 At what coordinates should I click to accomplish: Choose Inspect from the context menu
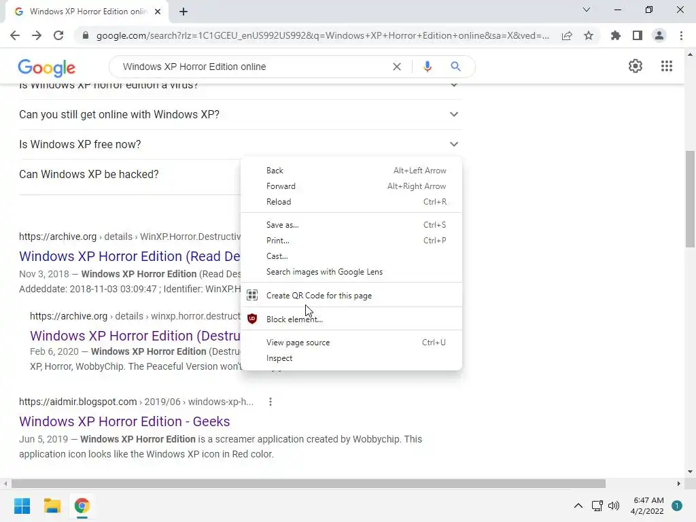(351, 358)
